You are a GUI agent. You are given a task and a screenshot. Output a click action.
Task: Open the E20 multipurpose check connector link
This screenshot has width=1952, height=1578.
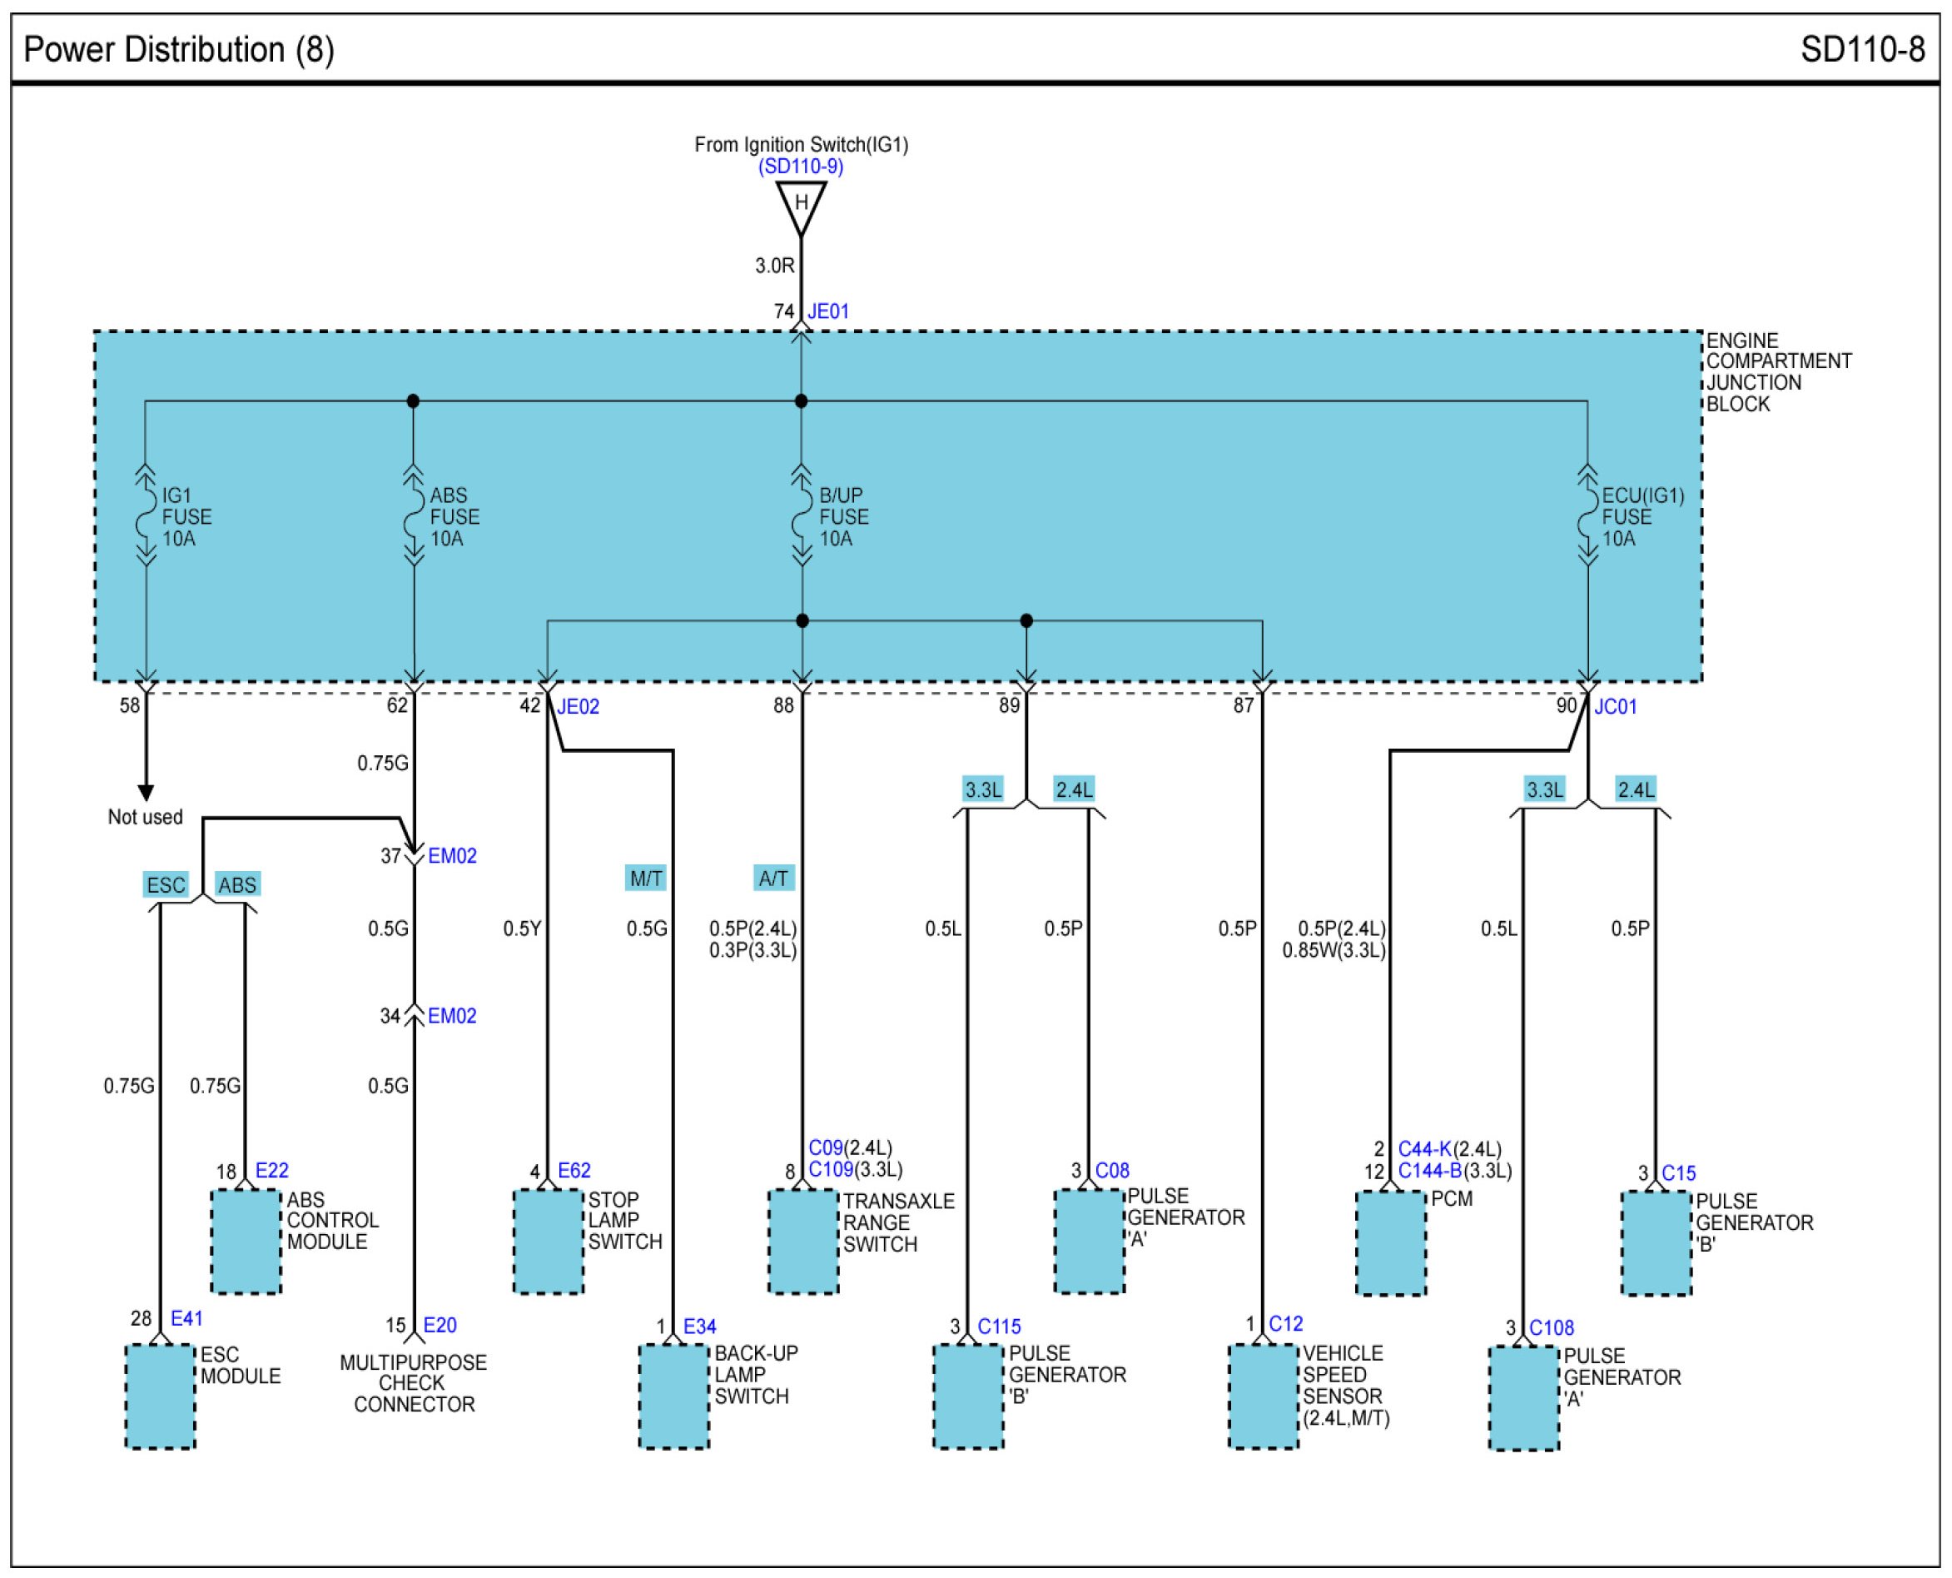[x=440, y=1324]
